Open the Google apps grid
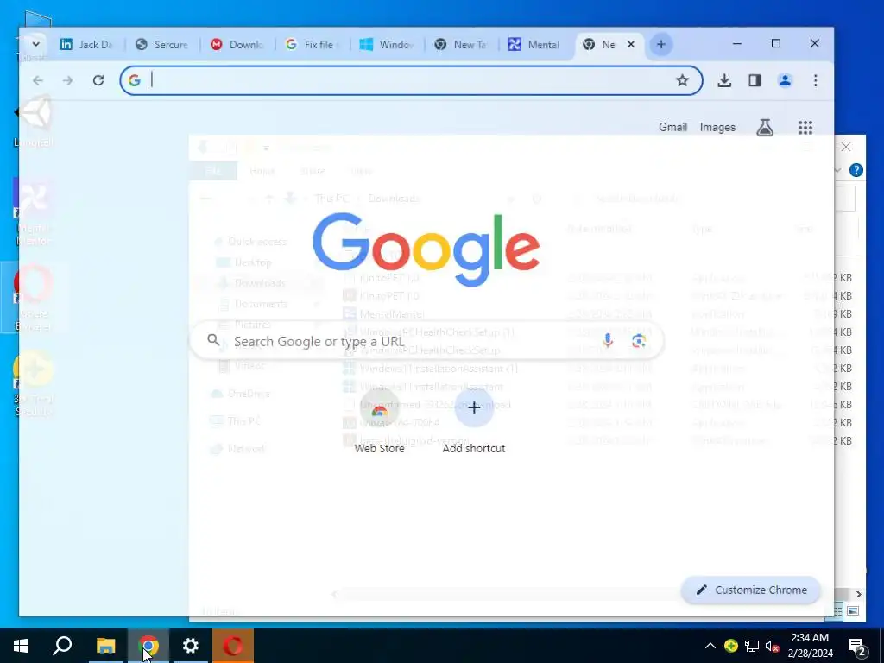 coord(805,128)
